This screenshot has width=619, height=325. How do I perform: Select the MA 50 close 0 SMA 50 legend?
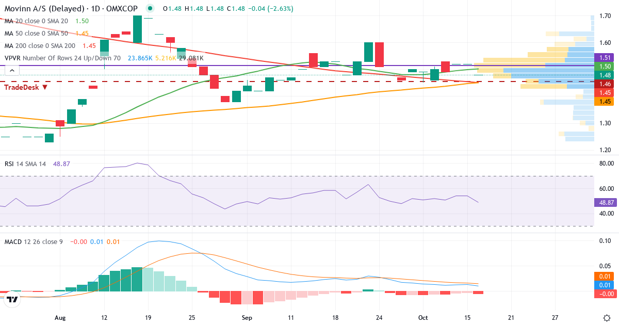(36, 33)
